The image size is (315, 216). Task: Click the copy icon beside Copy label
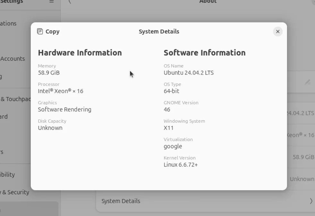[x=40, y=31]
